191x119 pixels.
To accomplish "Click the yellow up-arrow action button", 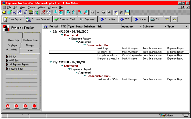I will (x=174, y=19).
